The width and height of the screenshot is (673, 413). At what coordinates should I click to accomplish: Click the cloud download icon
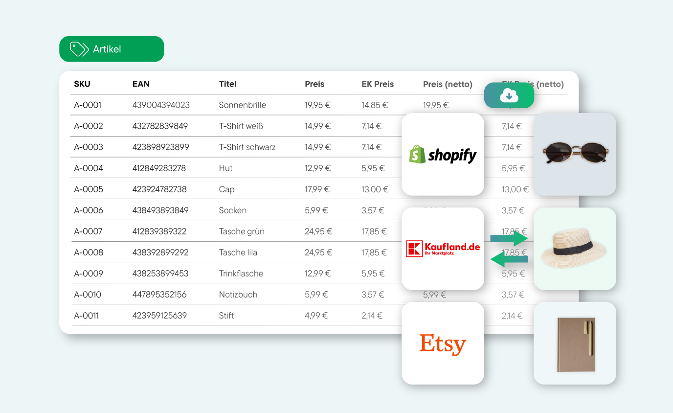pos(509,95)
